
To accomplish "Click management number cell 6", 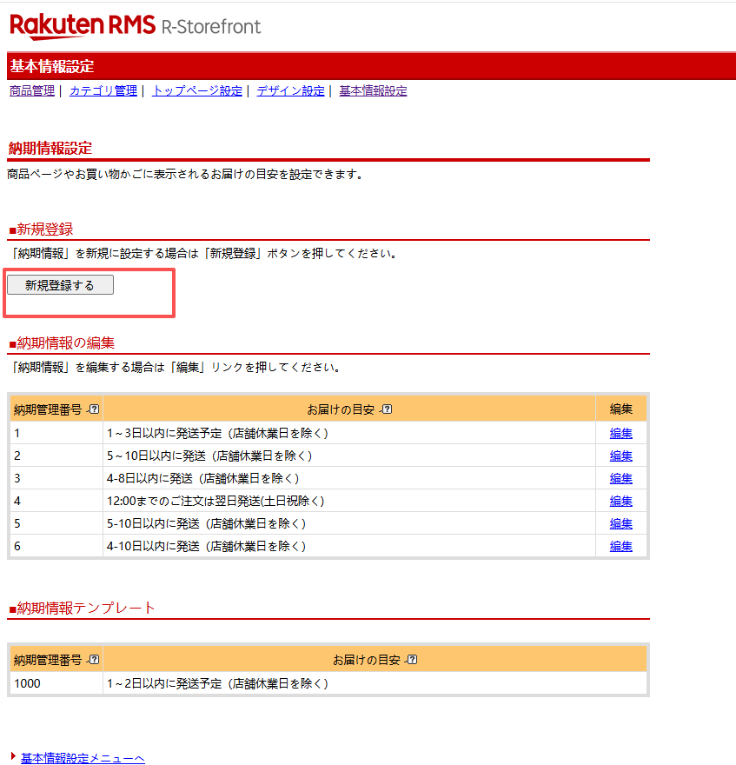I will [x=56, y=546].
